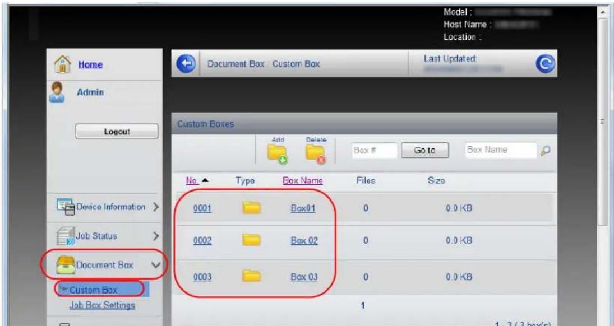The image size is (614, 326).
Task: Expand Device Information chevron
Action: coord(155,207)
